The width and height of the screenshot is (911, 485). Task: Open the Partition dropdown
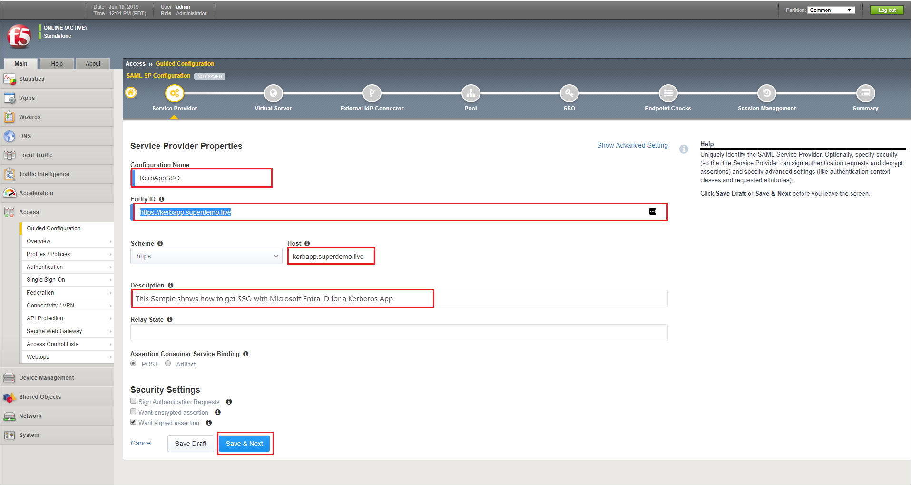click(831, 10)
